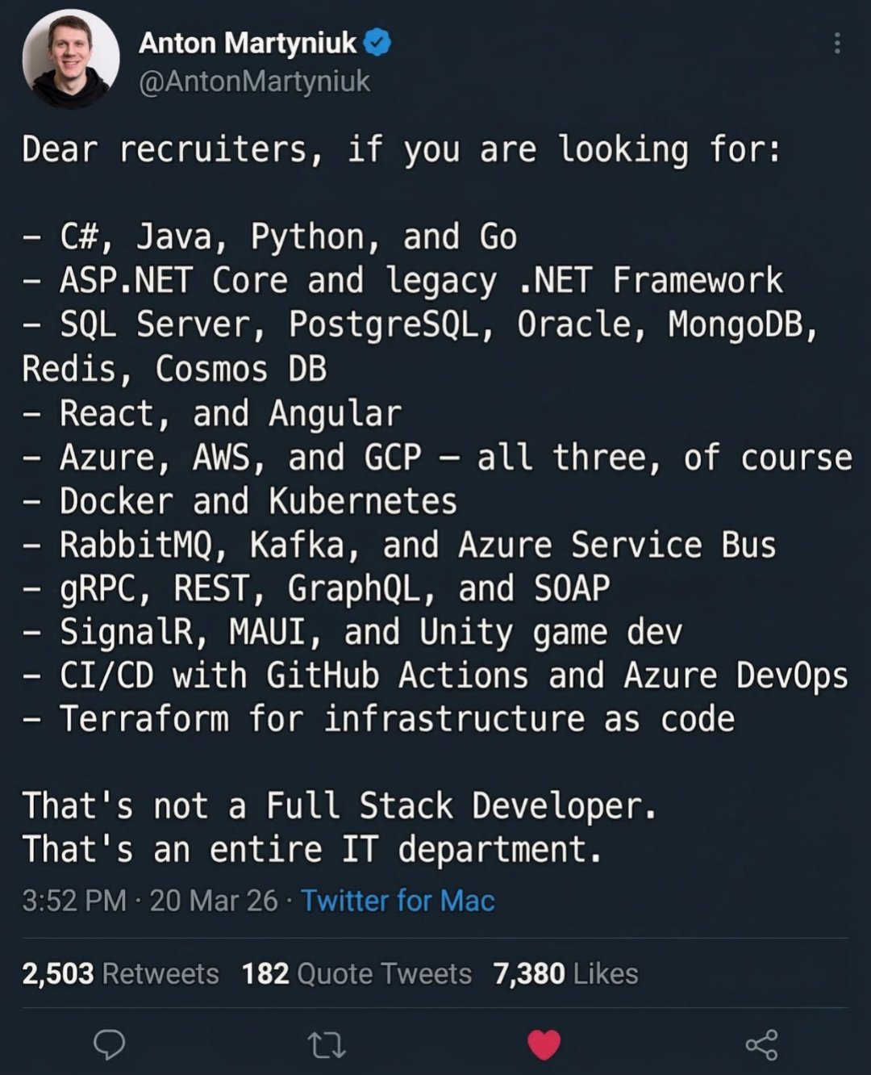This screenshot has width=871, height=1075.
Task: Open the three-dot more options menu
Action: [x=837, y=43]
